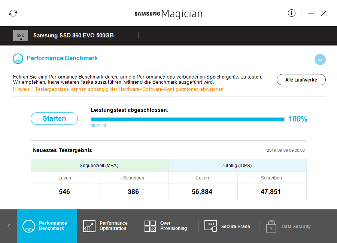This screenshot has width=337, height=243.
Task: Click the Lesen label under Sequenziell
Action: pos(65,178)
